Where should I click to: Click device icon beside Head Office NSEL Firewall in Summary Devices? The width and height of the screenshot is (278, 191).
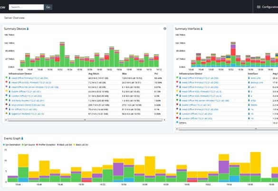[10, 83]
